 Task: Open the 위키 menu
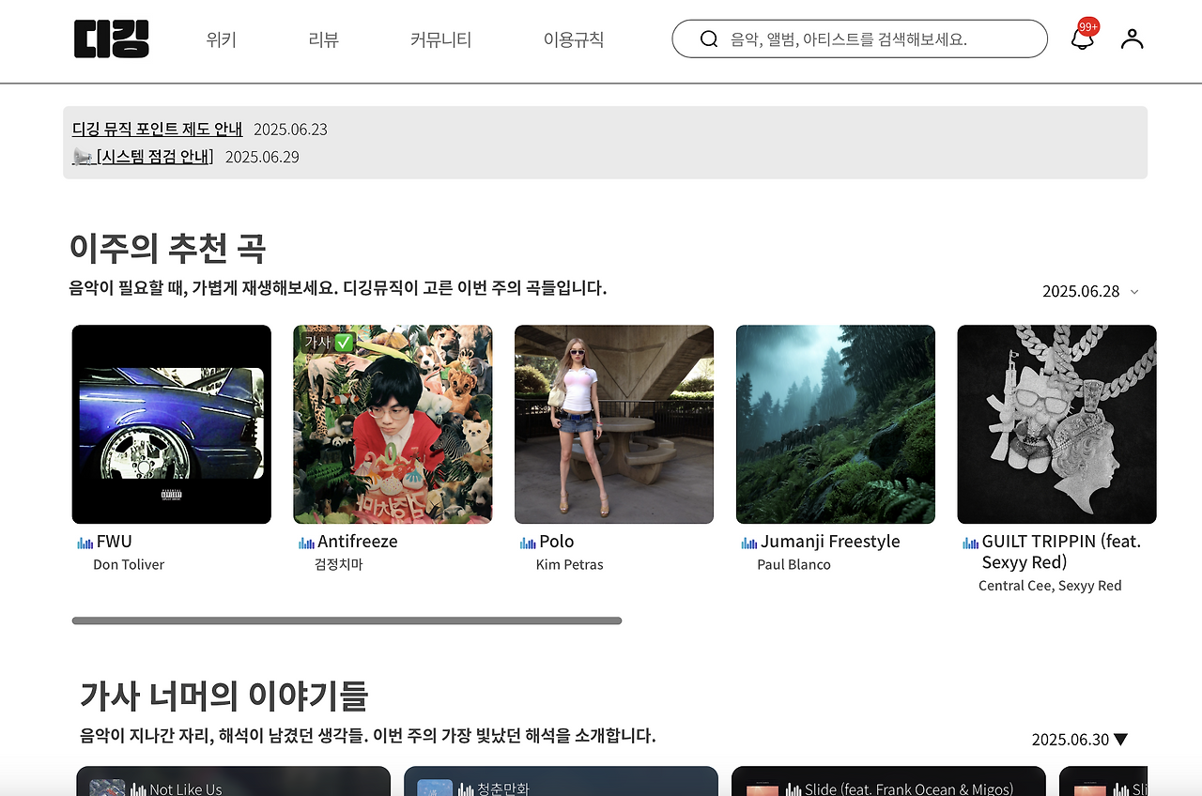coord(222,39)
